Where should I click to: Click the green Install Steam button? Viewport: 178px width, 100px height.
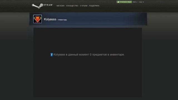coord(124,2)
